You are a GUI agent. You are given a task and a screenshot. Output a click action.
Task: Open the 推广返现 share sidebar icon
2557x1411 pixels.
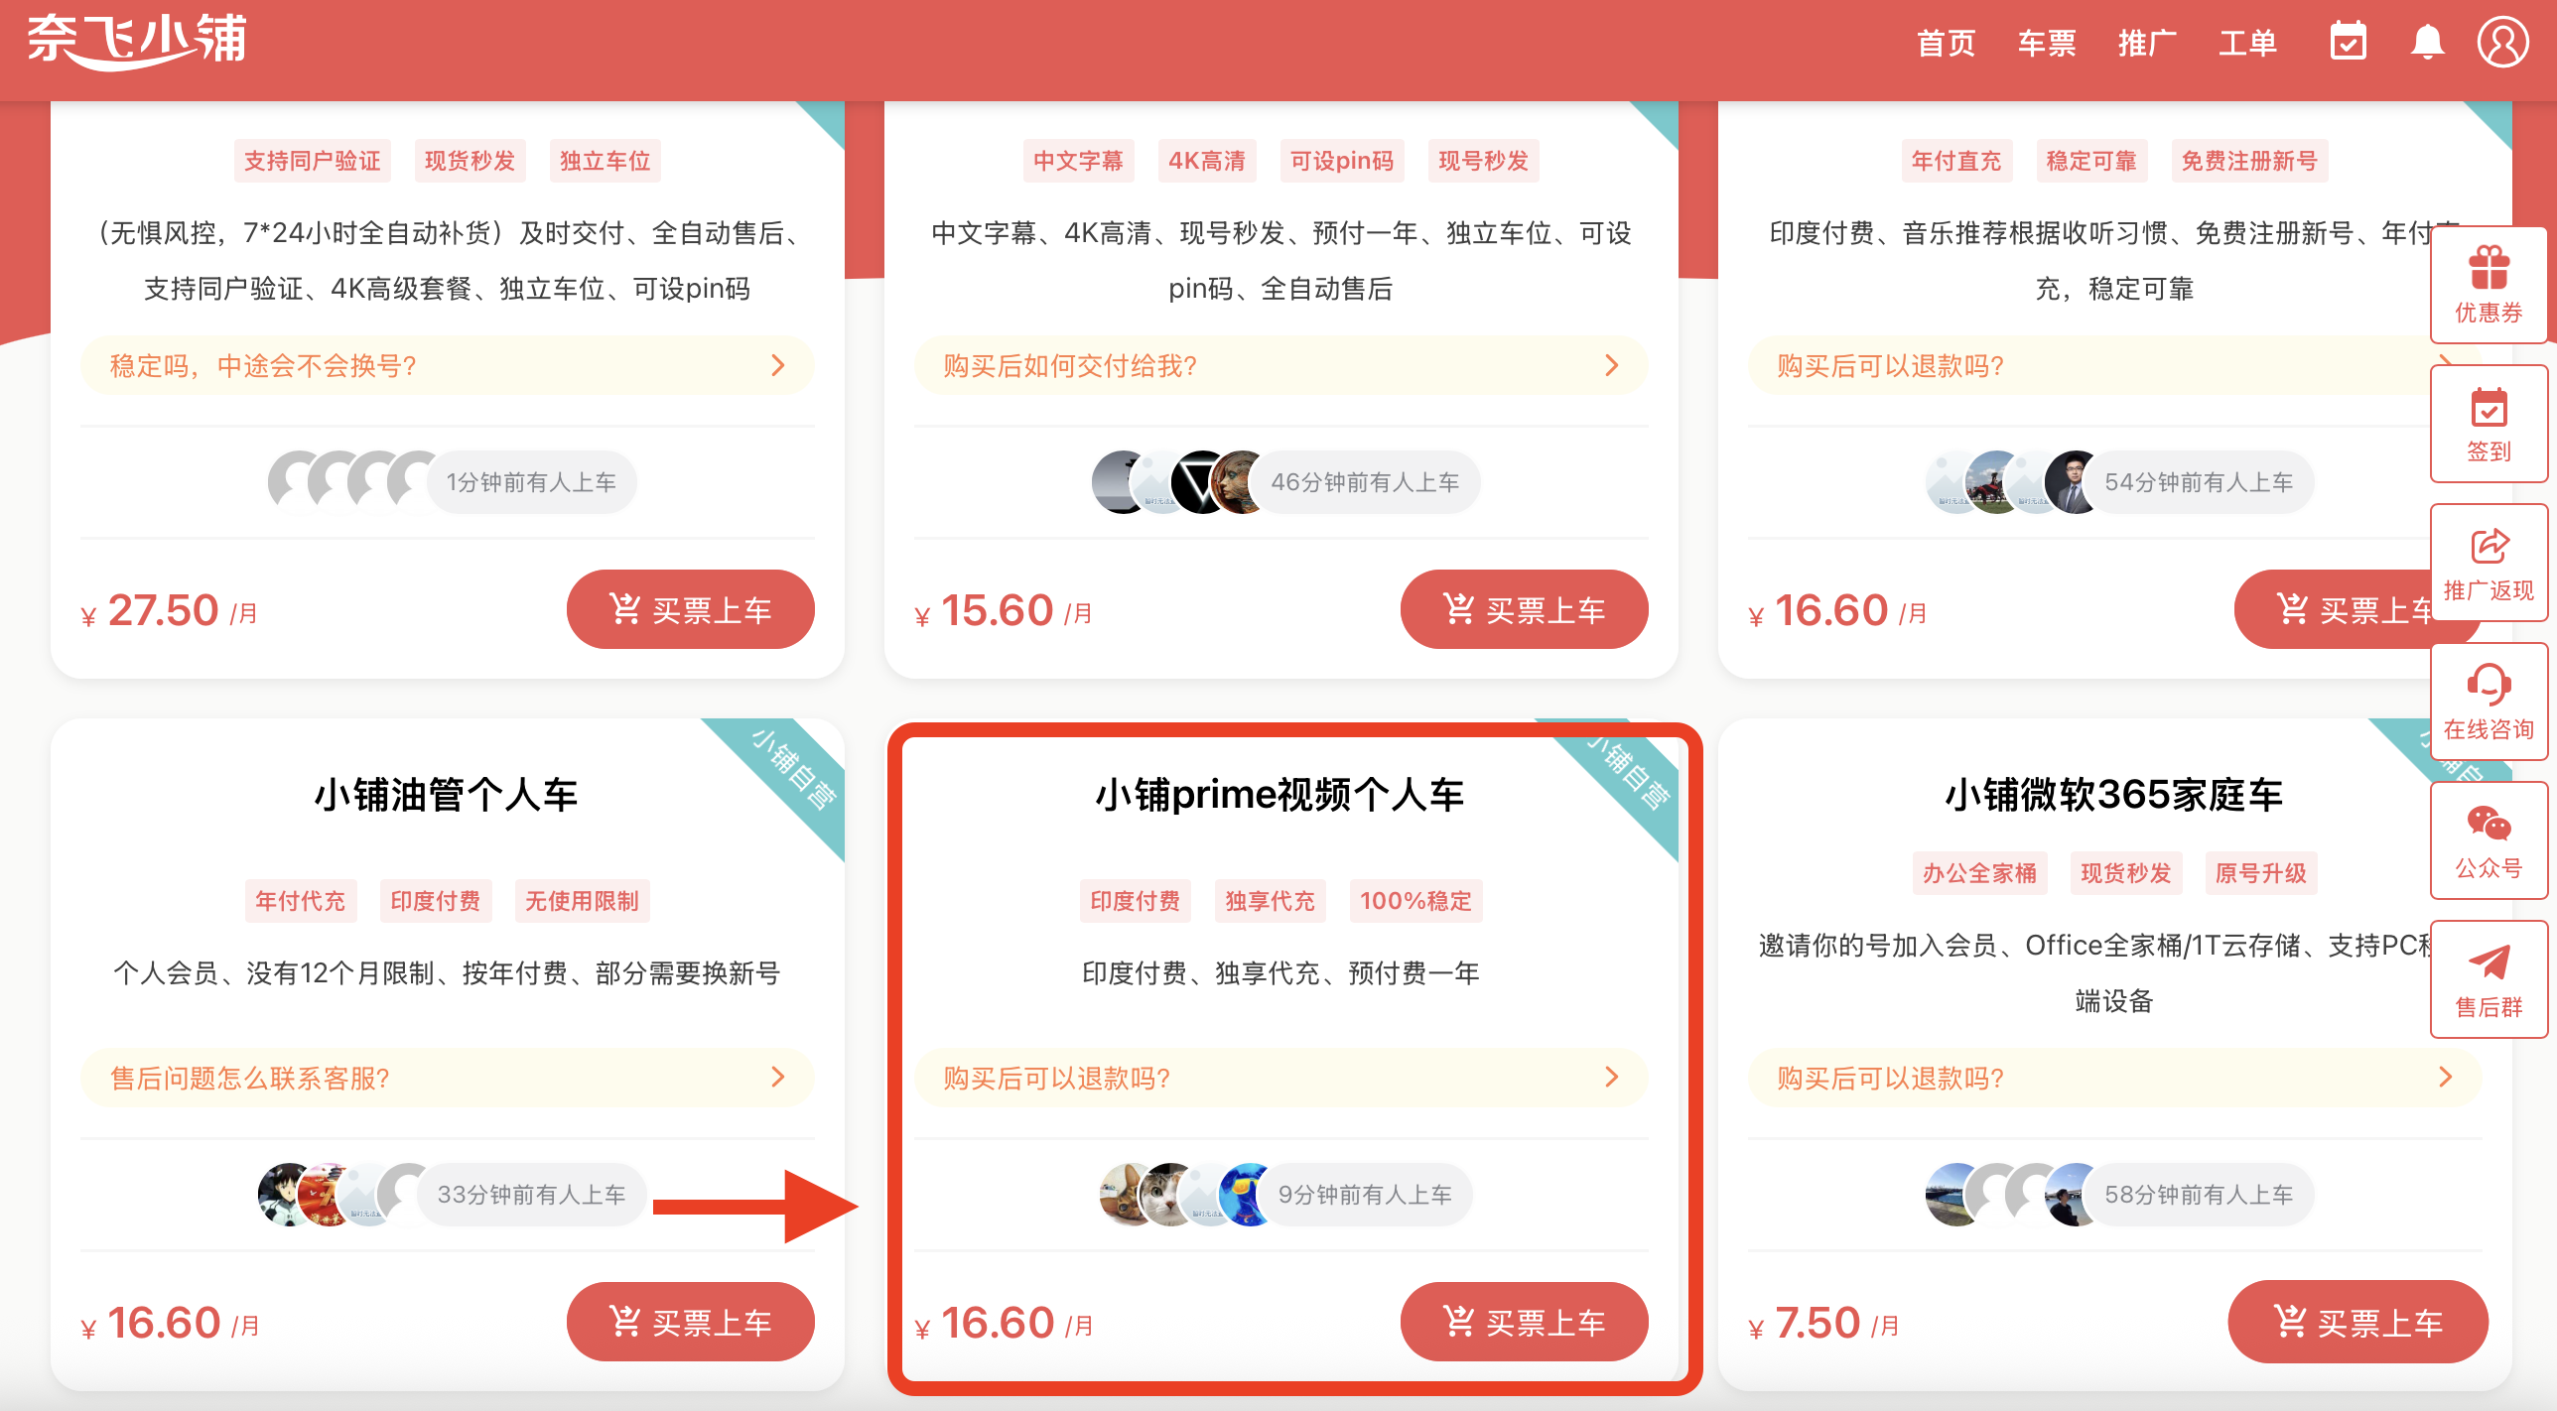(2489, 563)
